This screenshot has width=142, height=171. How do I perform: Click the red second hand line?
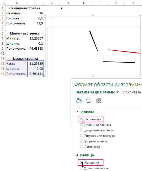[x=124, y=51]
